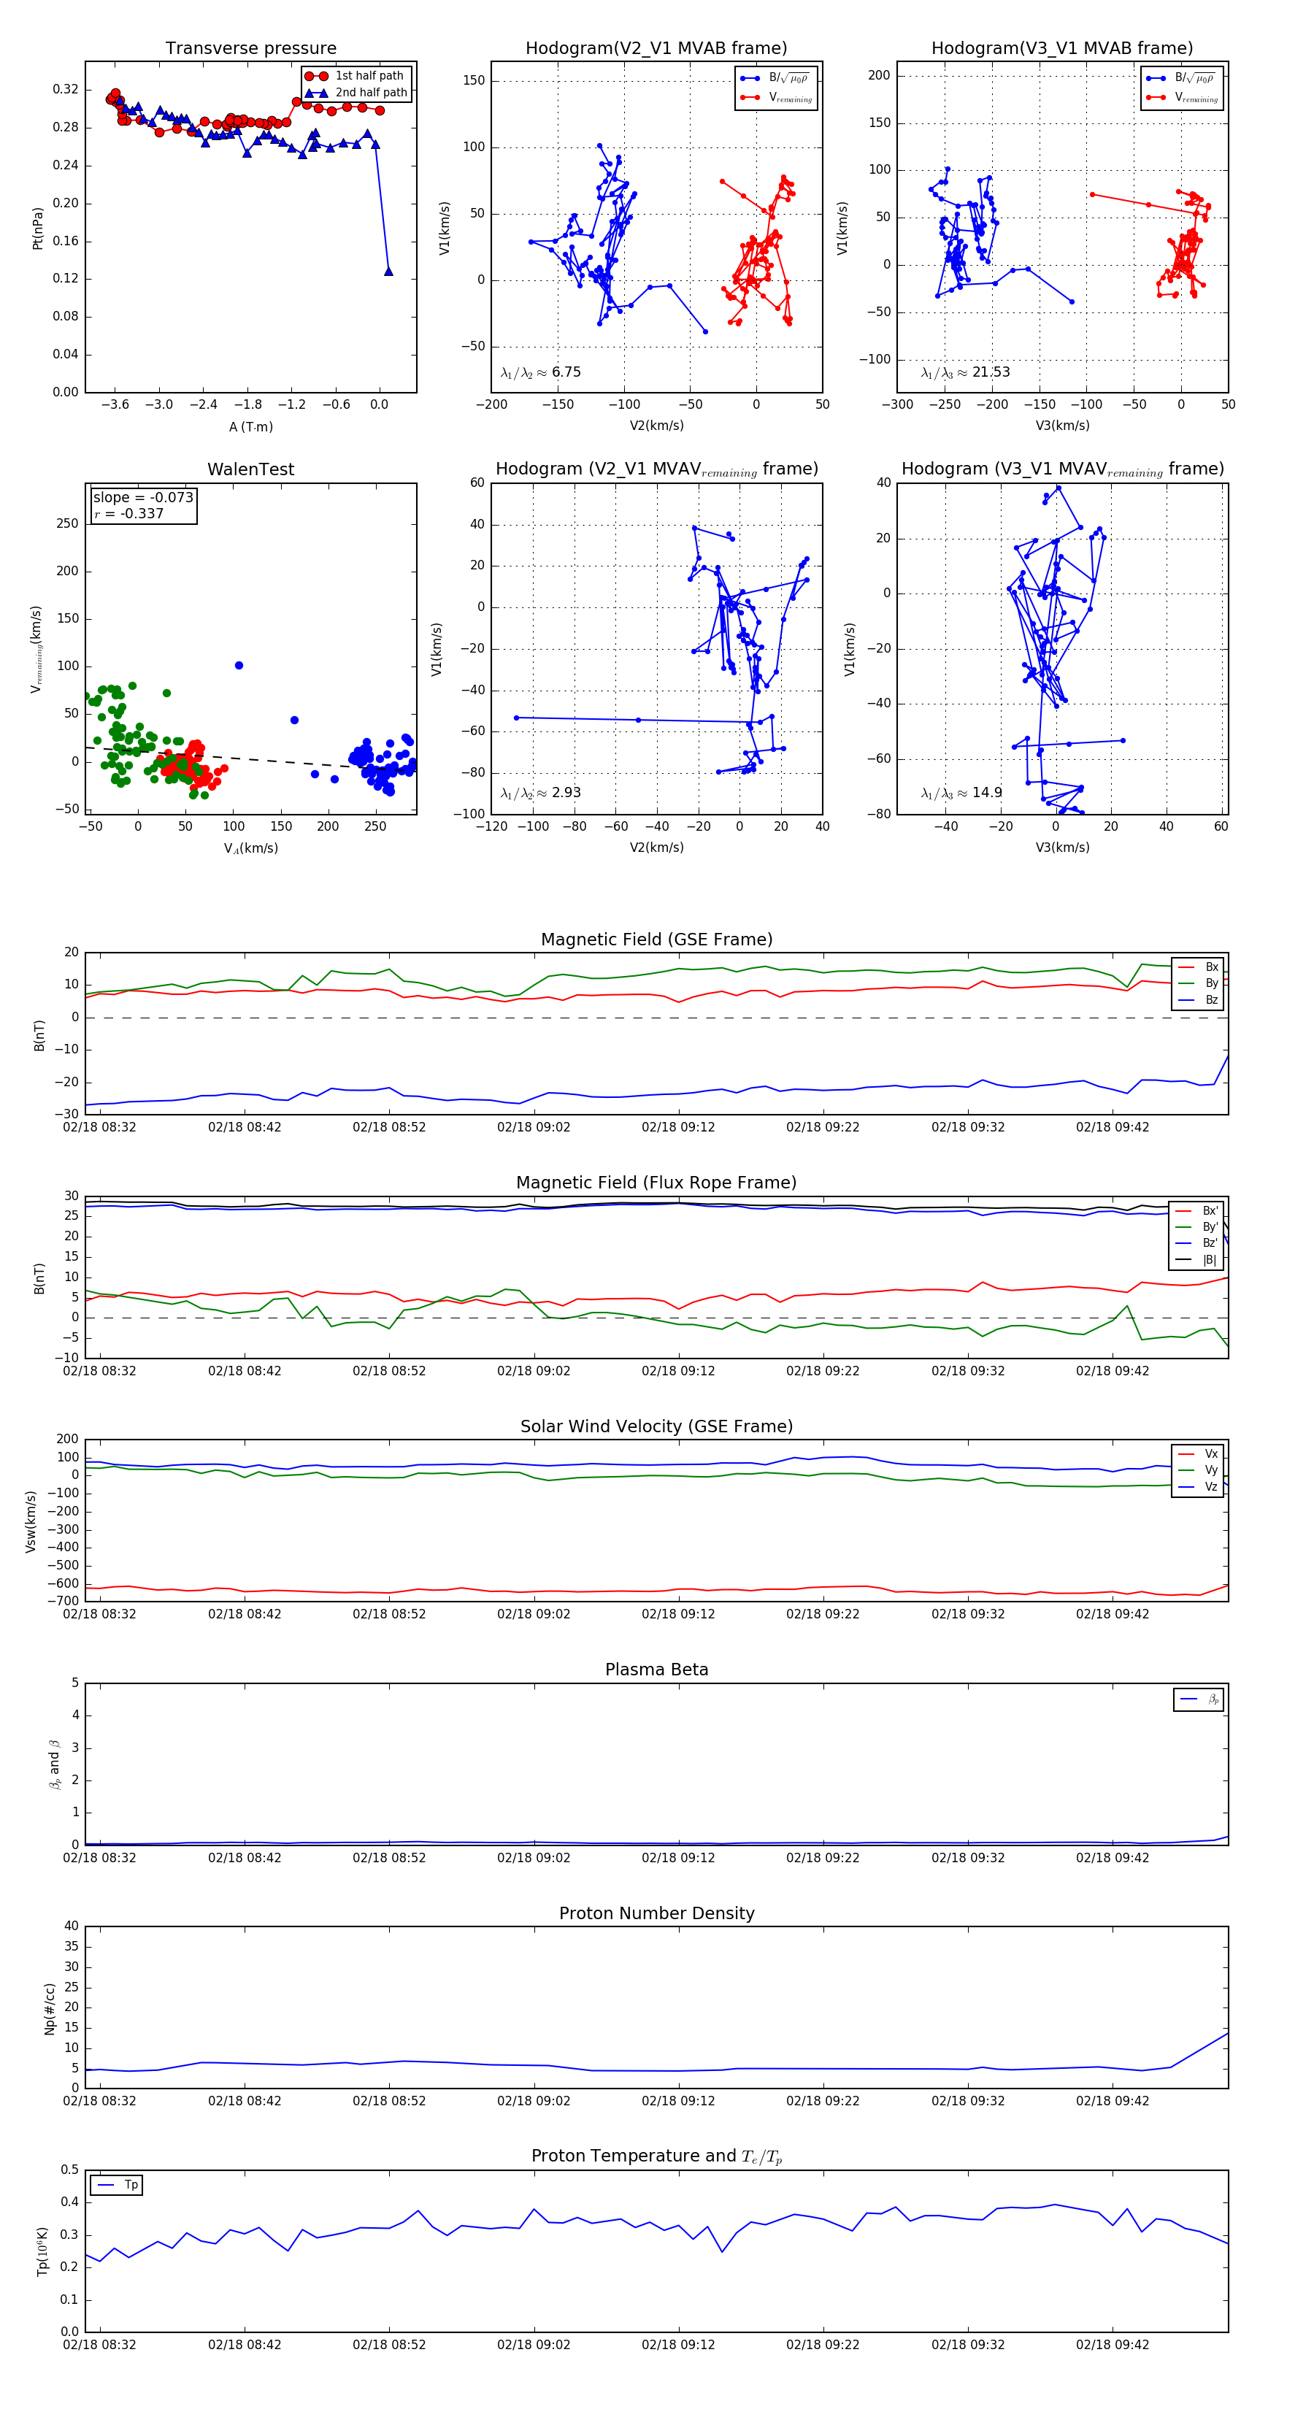Click the "Proton Number Density" title
This screenshot has height=2409, width=1314.
pyautogui.click(x=656, y=1913)
